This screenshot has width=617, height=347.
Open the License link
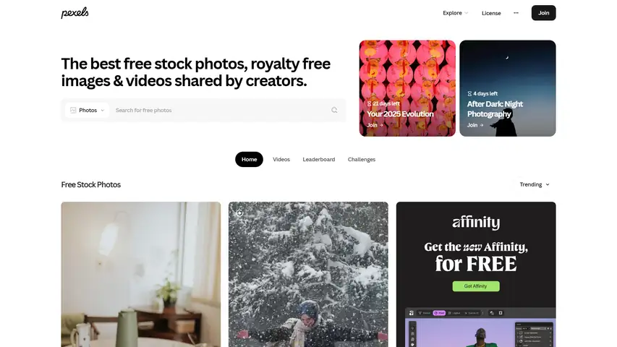(491, 13)
